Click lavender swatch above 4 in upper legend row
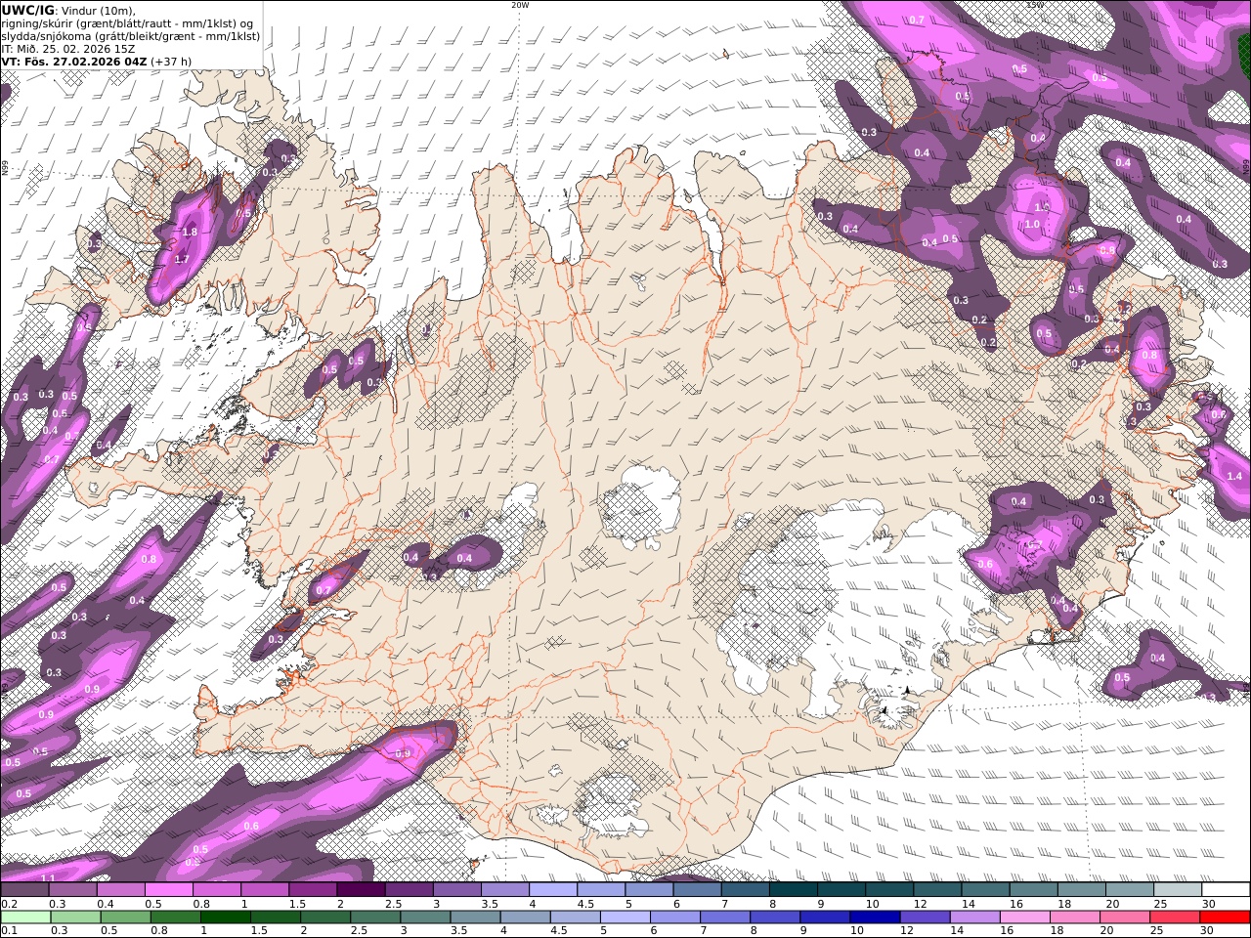The height and width of the screenshot is (938, 1251). click(551, 890)
